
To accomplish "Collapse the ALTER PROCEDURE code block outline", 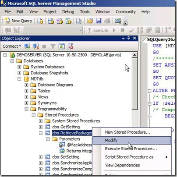I will [x=149, y=91].
